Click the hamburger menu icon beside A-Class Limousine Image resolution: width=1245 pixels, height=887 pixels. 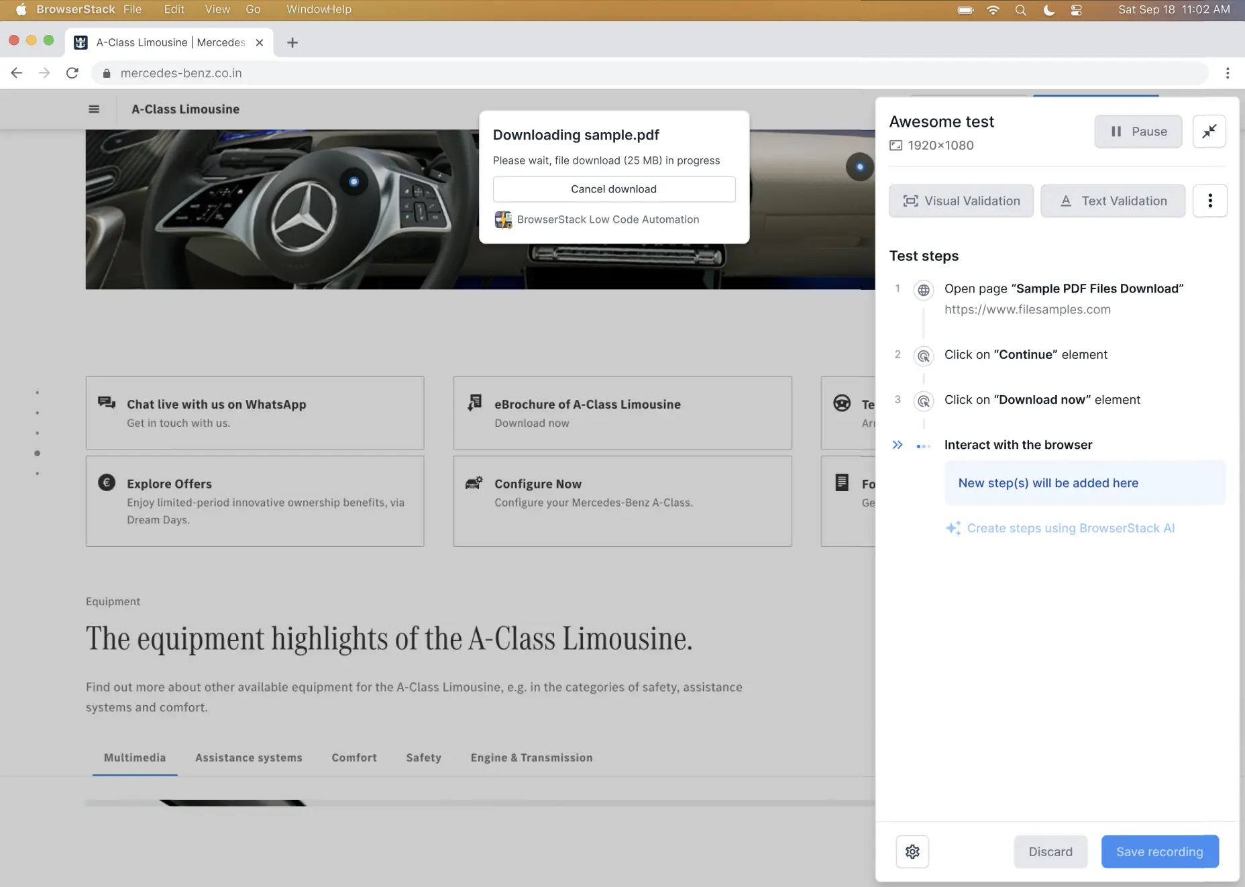(94, 109)
